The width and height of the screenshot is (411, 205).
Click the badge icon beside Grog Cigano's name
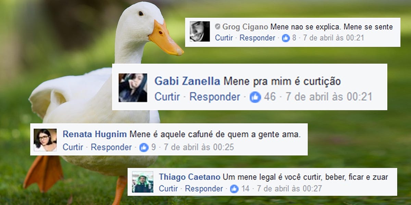coord(217,27)
